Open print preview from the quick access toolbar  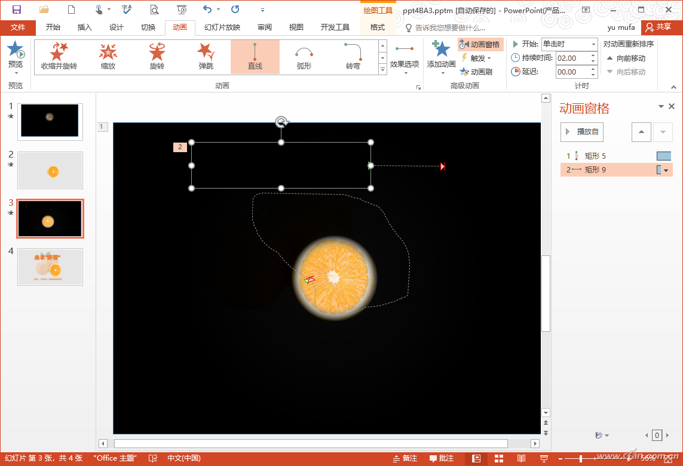[154, 10]
